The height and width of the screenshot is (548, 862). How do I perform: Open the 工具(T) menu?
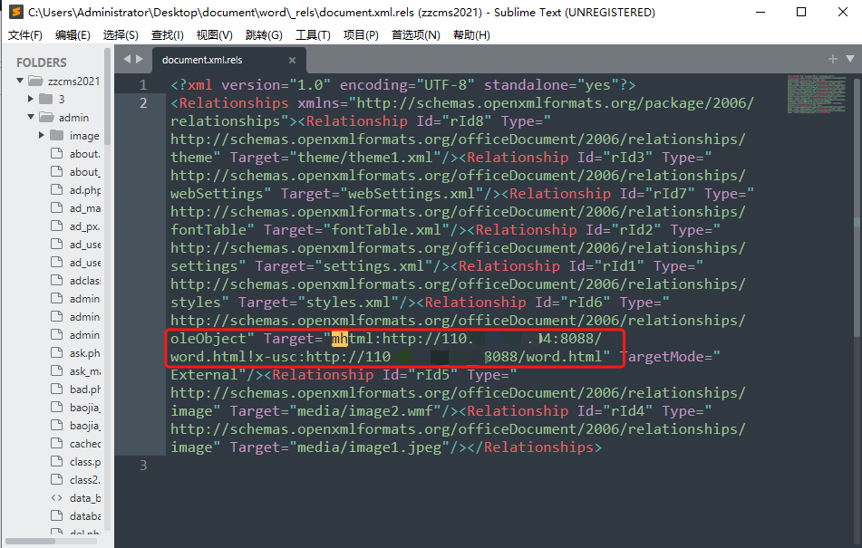click(x=313, y=35)
